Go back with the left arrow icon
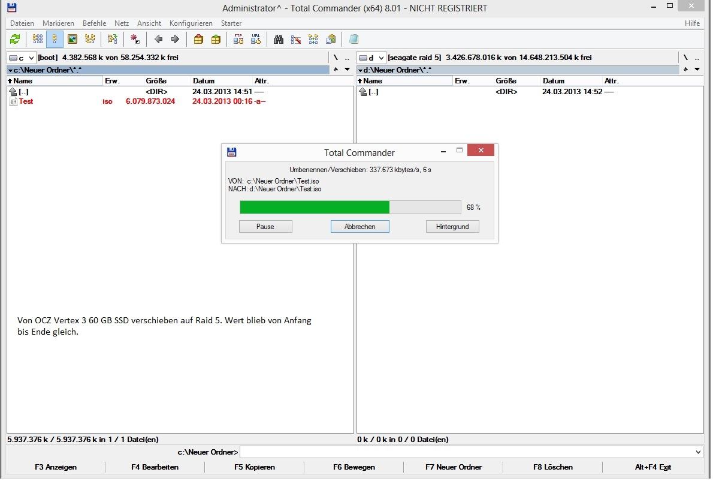Viewport: 713px width, 484px height. tap(158, 40)
